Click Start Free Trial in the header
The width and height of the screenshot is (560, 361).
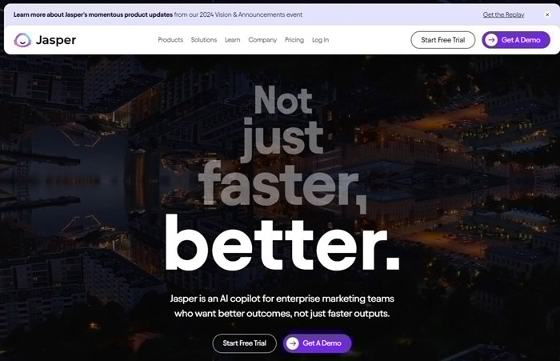point(443,40)
